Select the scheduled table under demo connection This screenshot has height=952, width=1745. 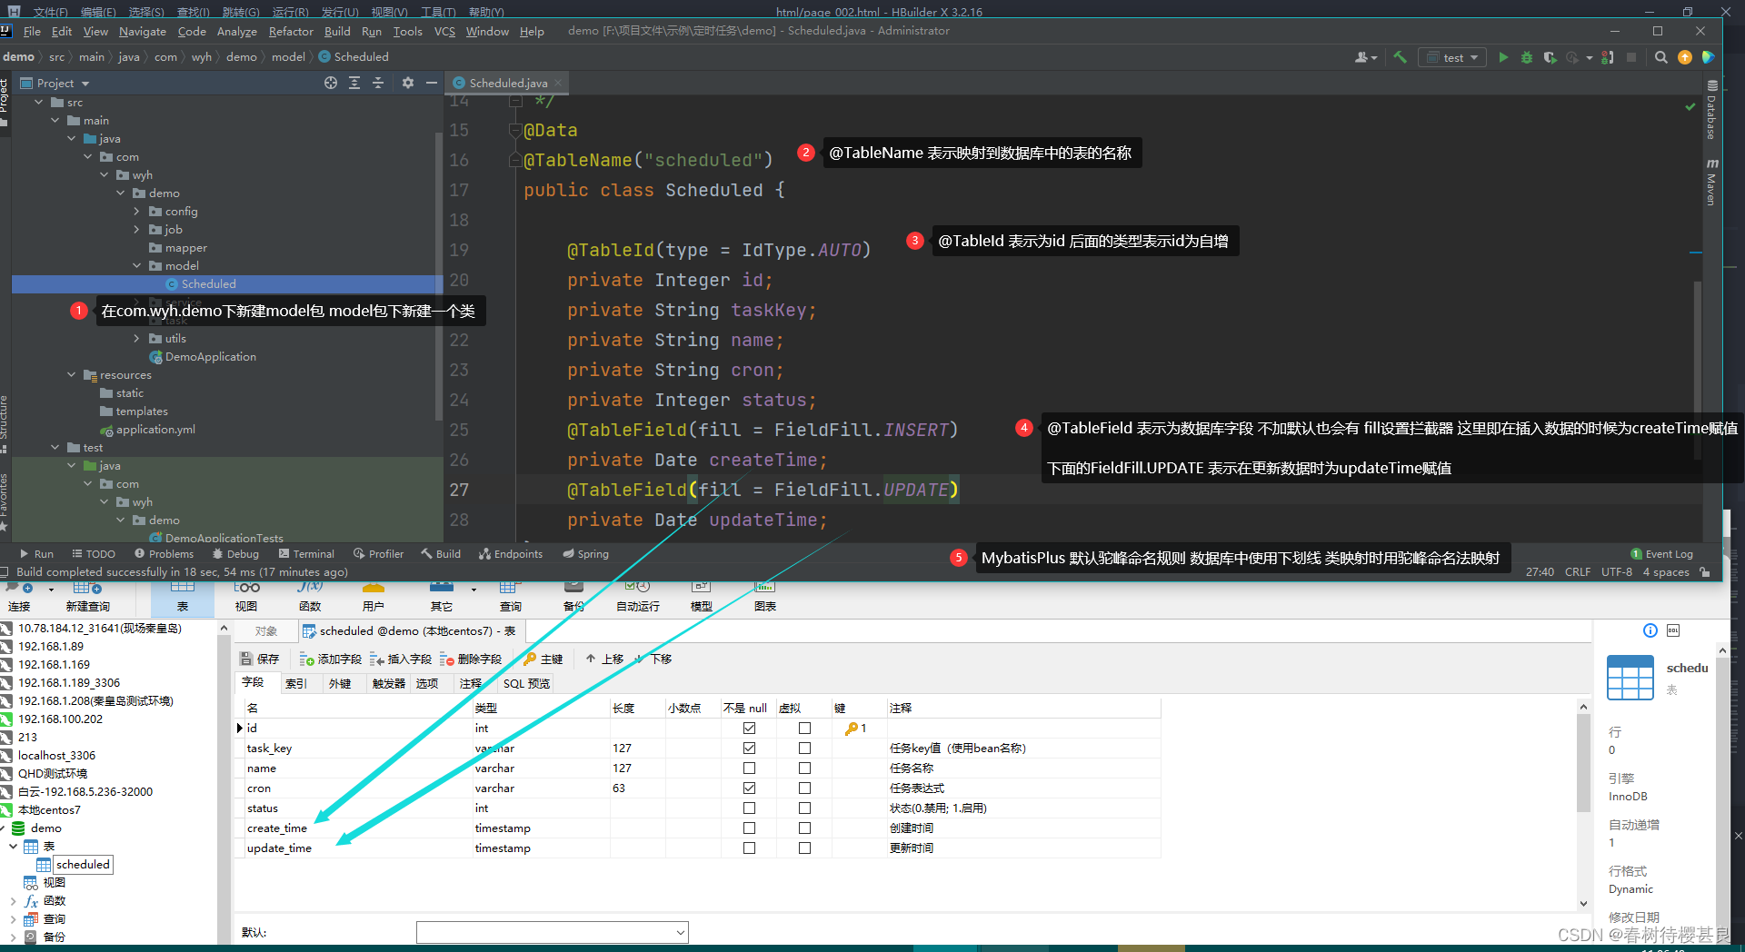point(84,864)
